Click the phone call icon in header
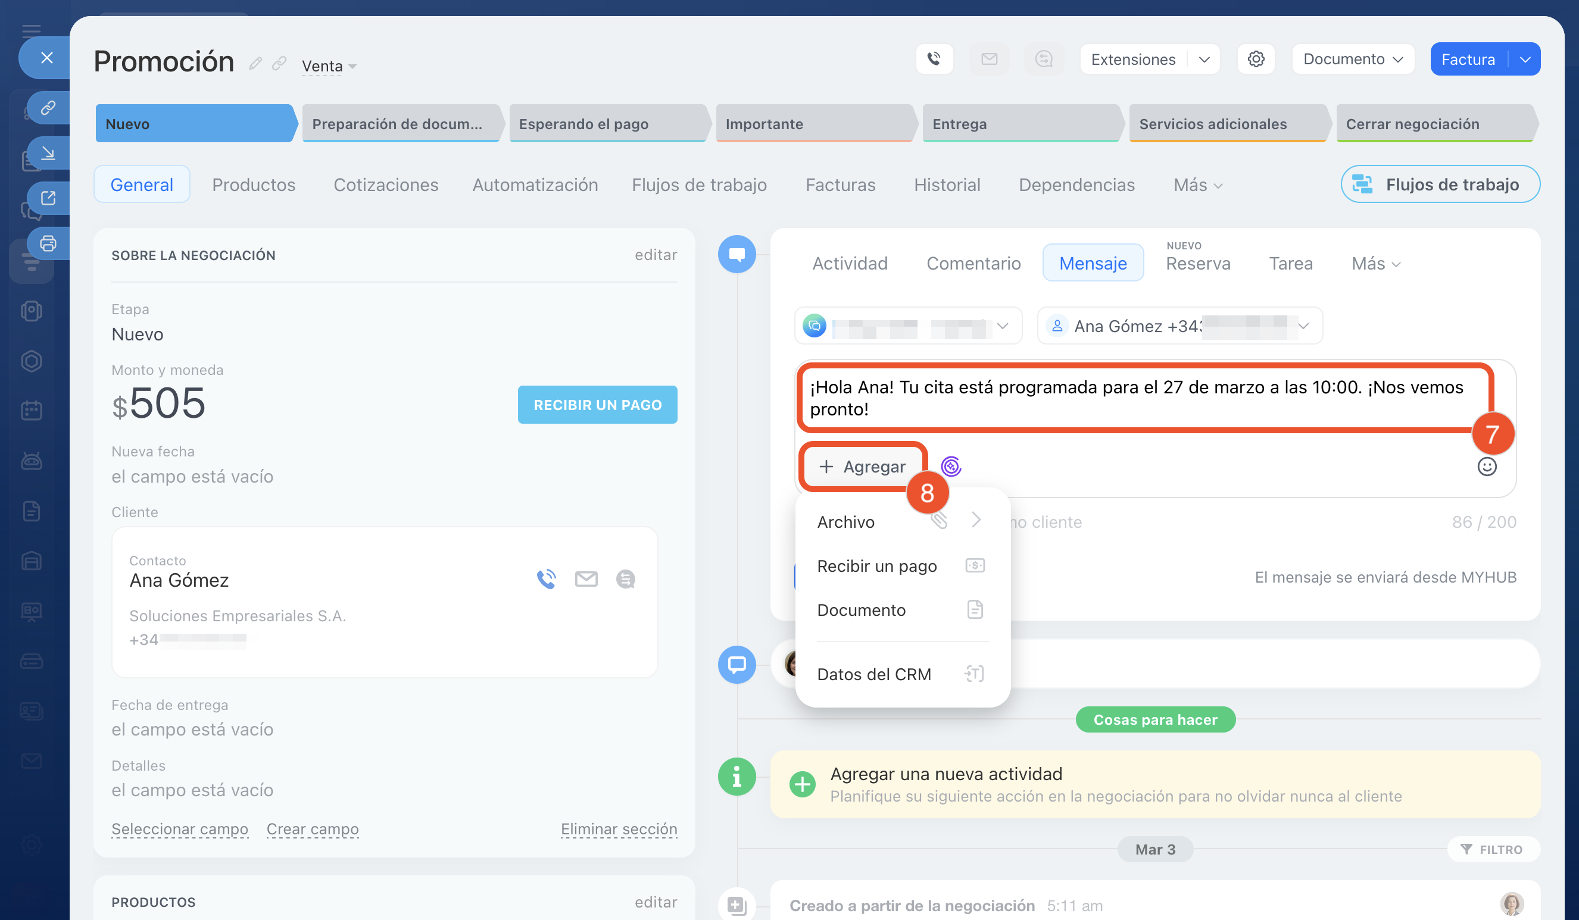Image resolution: width=1579 pixels, height=920 pixels. (x=934, y=59)
